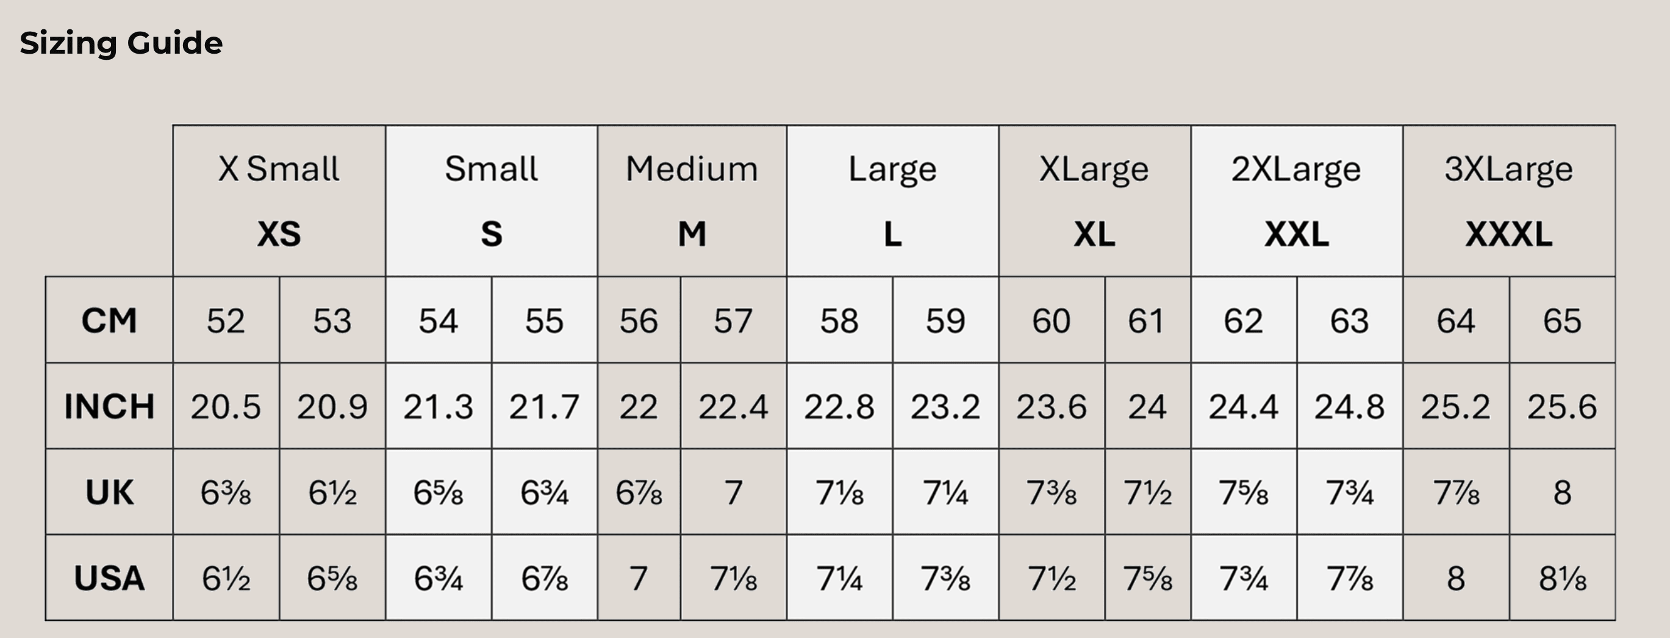Click the 2XLarge XXL column header
The width and height of the screenshot is (1670, 638).
[1297, 200]
